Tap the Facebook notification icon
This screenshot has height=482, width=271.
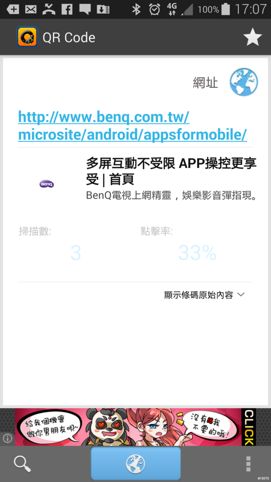pyautogui.click(x=67, y=9)
